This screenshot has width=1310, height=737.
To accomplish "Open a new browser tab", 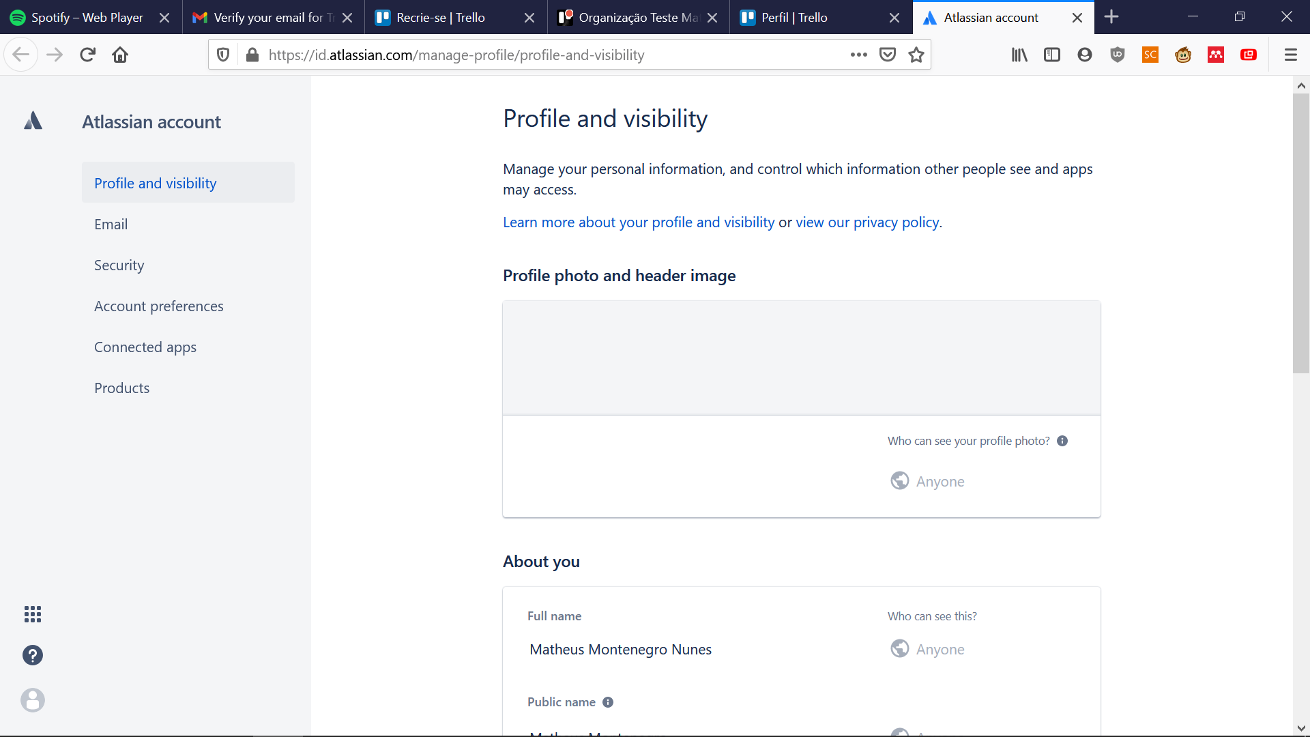I will click(1111, 17).
